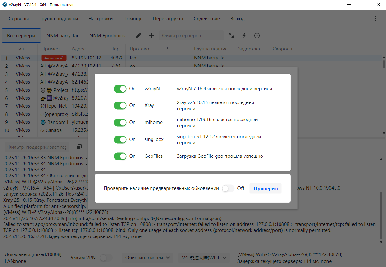Open the three-dot overflow menu
This screenshot has width=386, height=267.
[375, 19]
